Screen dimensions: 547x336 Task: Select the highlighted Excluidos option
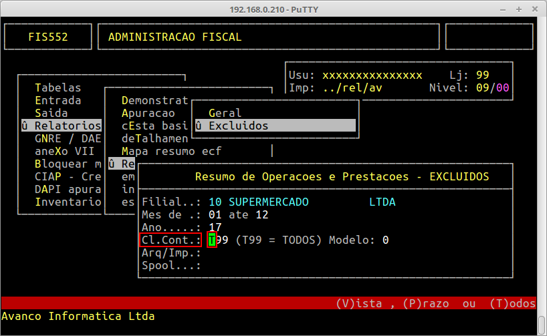pyautogui.click(x=238, y=126)
